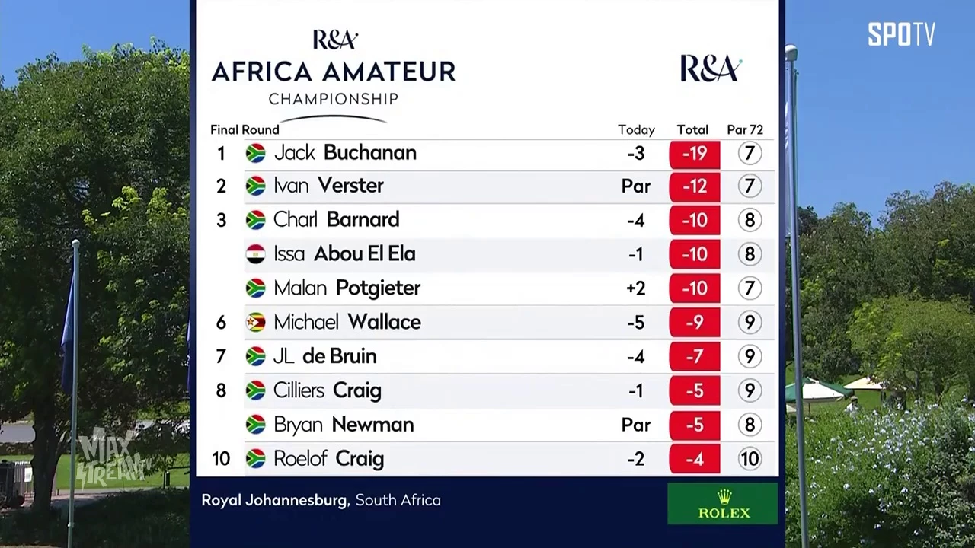Image resolution: width=975 pixels, height=548 pixels.
Task: Click the Egypt flag beside Issa Abou El Ela
Action: click(255, 254)
